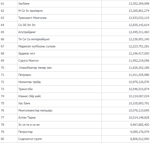Select Улаанбаатар төмөр зам entry
Image resolution: width=150 pixels, height=143 pixels.
pos(35,68)
